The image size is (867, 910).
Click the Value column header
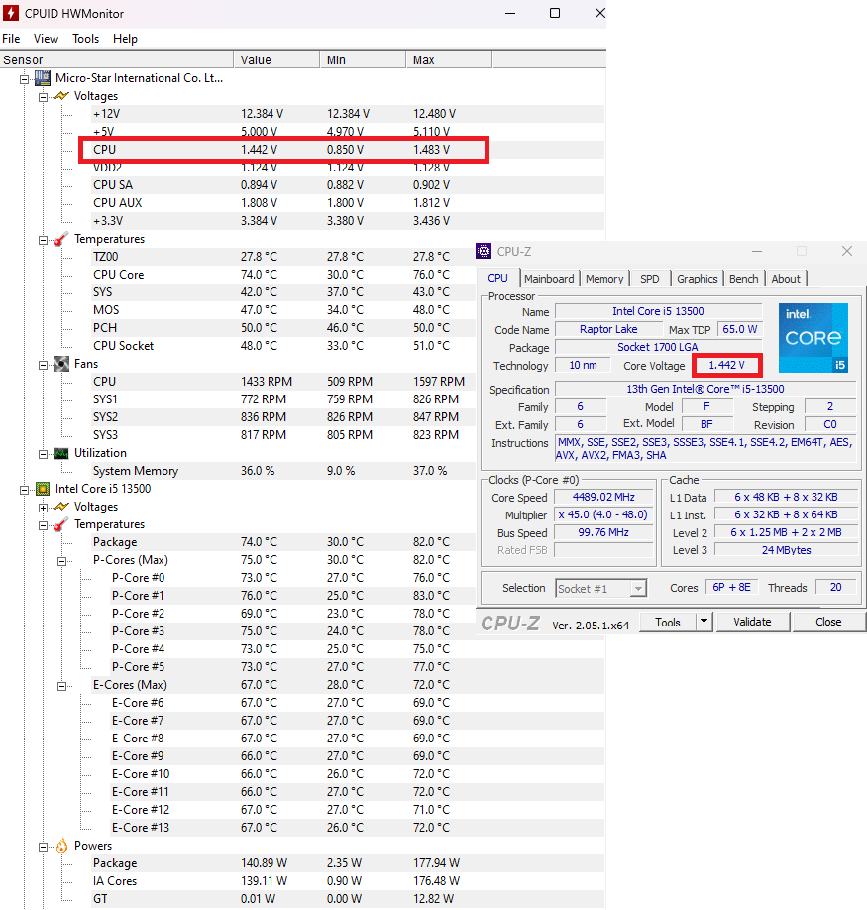(276, 59)
